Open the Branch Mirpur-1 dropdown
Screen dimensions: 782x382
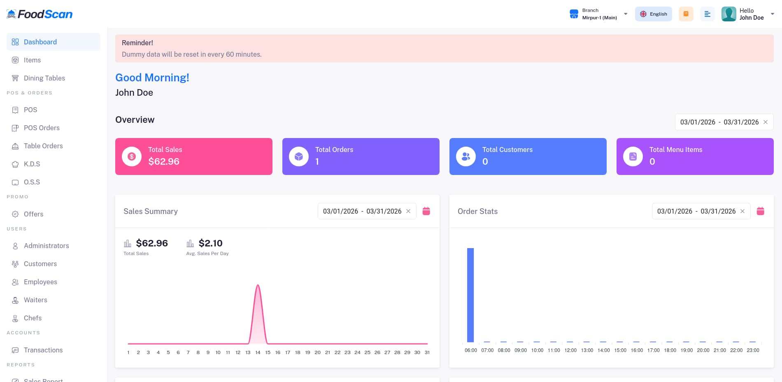598,14
